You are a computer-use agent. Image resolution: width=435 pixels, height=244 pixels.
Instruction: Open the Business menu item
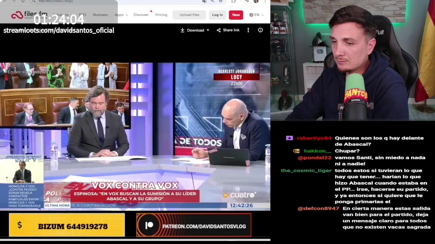[100, 15]
